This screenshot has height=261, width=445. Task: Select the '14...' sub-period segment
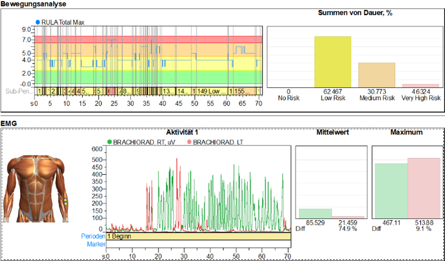coord(184,91)
